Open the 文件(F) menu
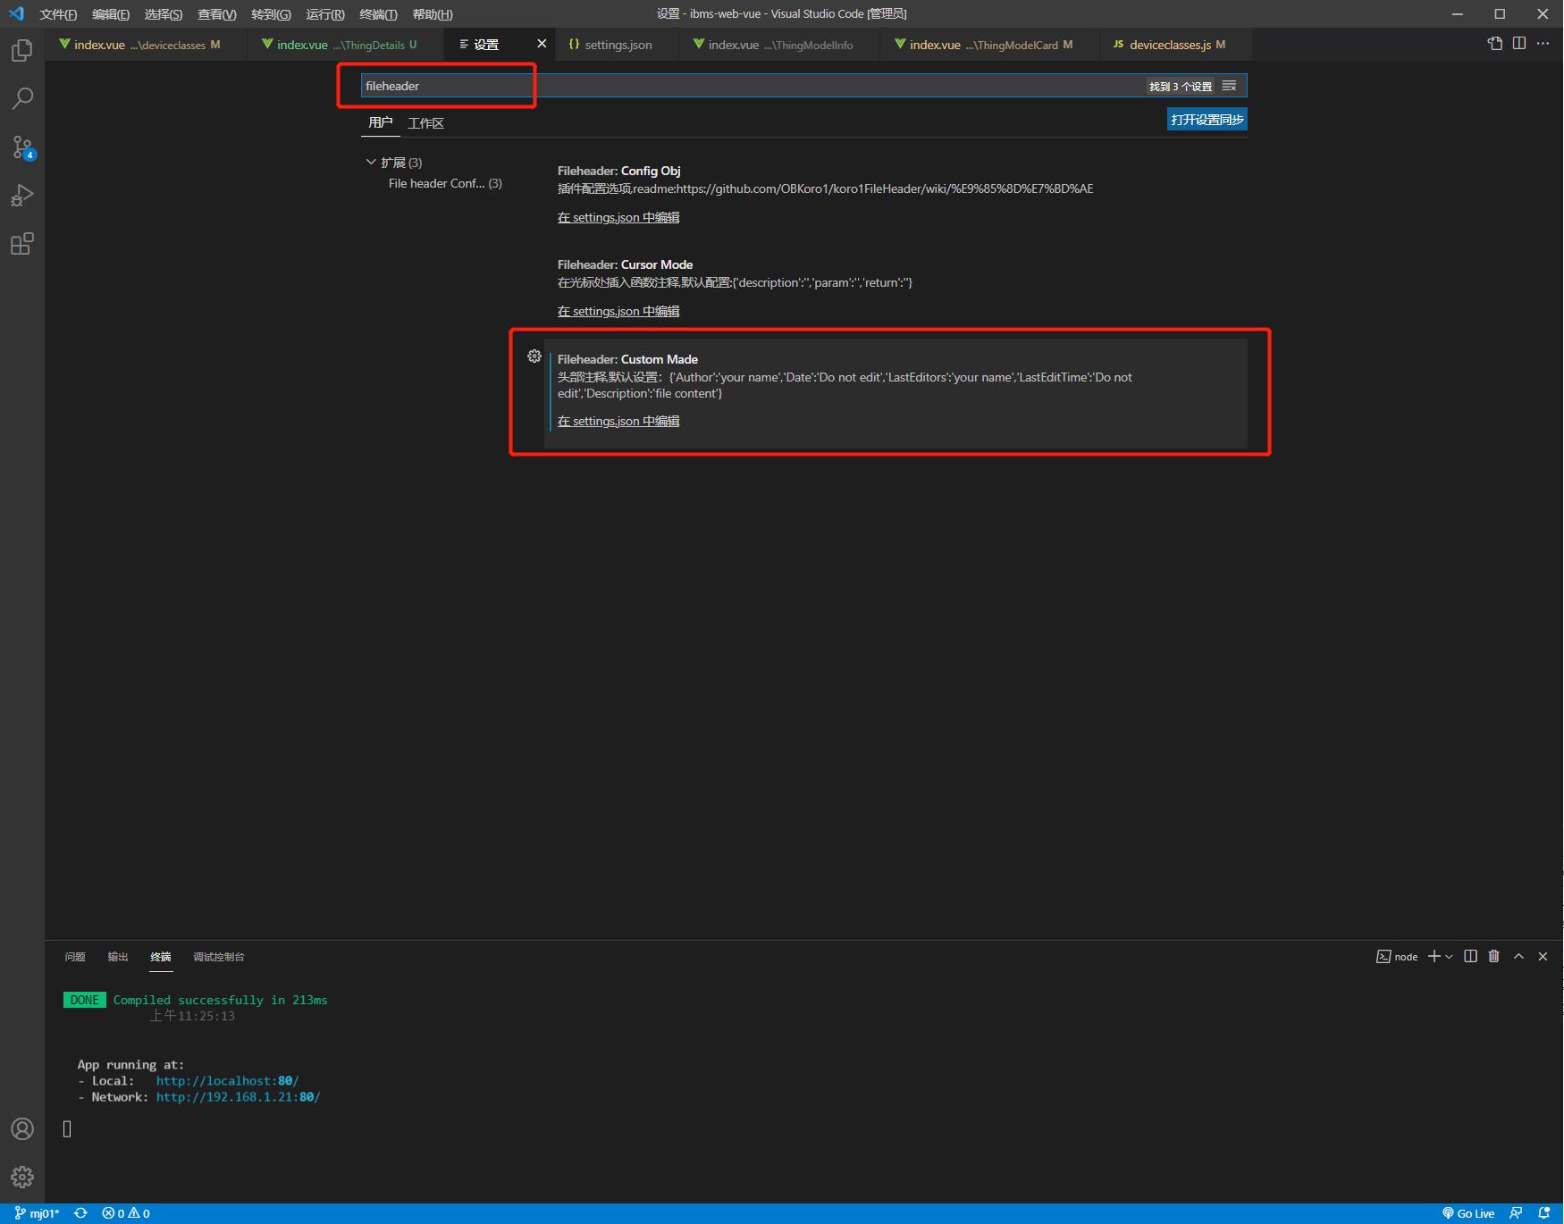Viewport: 1564px width, 1224px height. click(x=58, y=14)
